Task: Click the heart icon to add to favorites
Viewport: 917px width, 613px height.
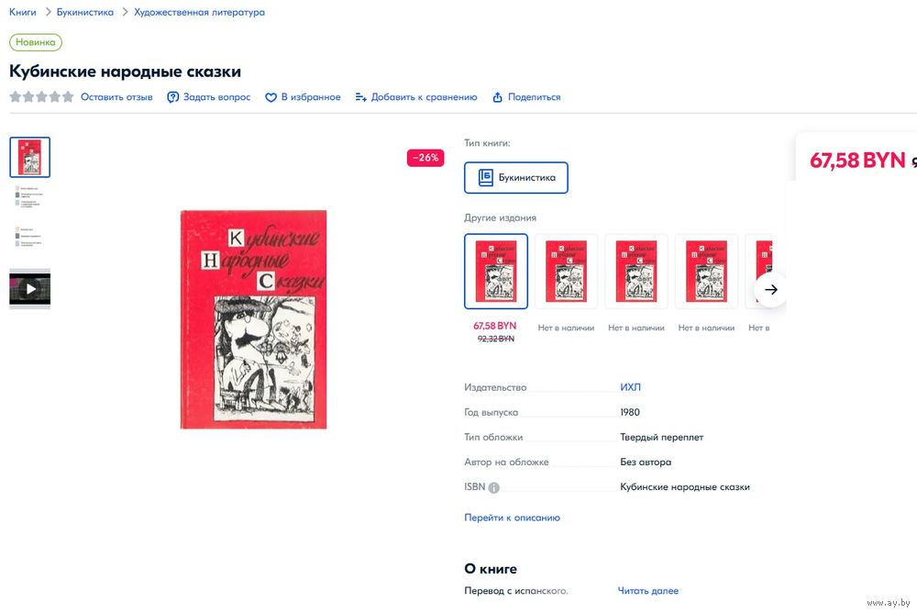Action: click(271, 97)
